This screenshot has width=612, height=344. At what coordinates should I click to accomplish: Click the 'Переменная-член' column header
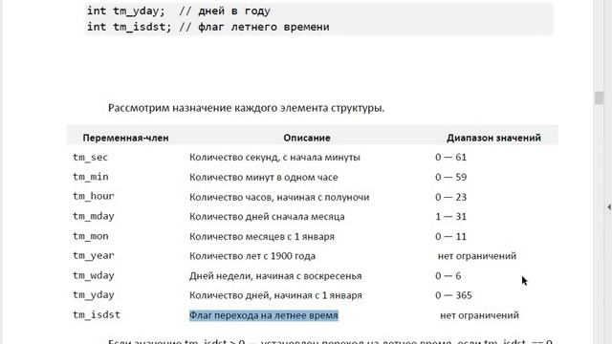125,138
